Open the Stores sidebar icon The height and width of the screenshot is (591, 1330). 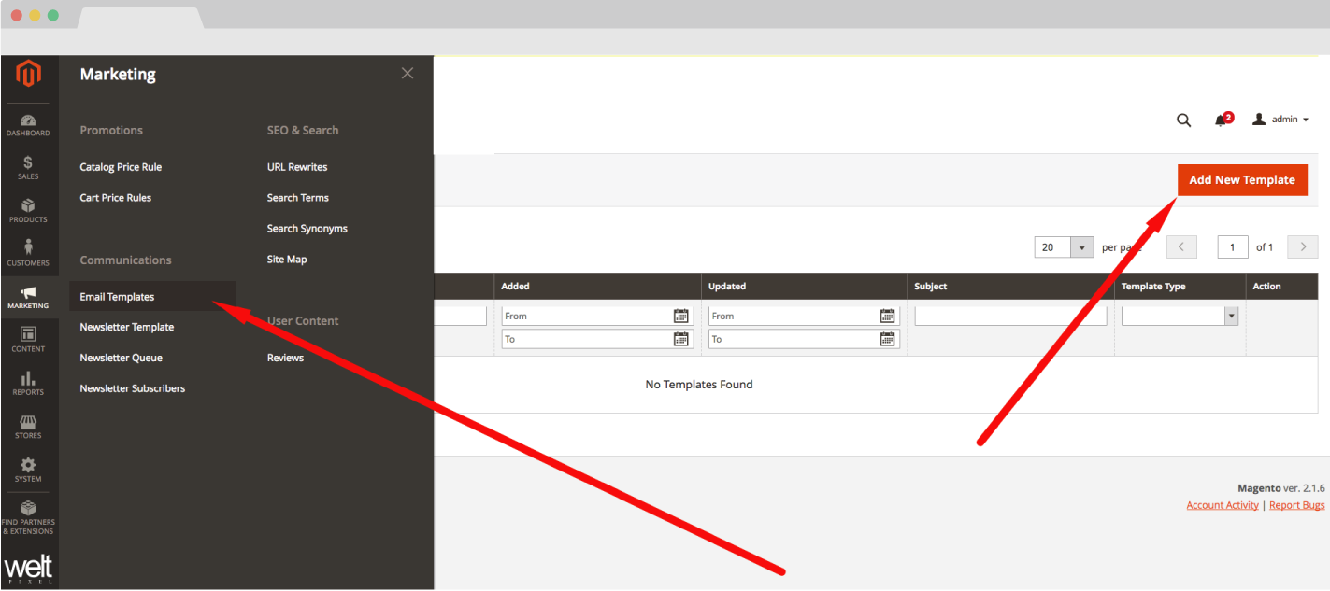pyautogui.click(x=28, y=427)
